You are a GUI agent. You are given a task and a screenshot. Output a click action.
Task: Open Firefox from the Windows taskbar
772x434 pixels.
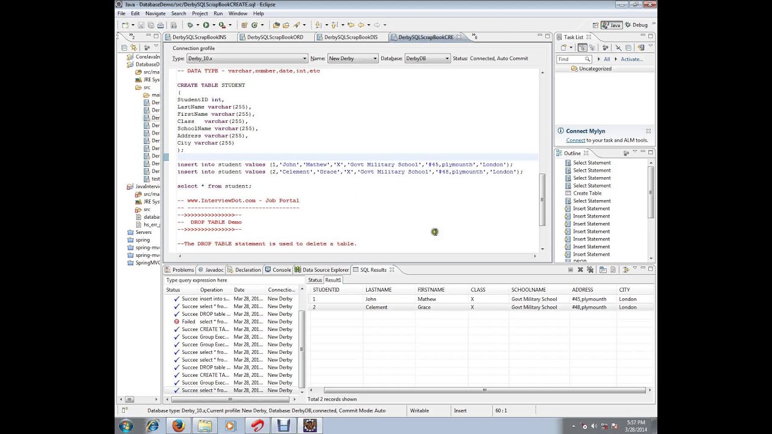pos(179,426)
